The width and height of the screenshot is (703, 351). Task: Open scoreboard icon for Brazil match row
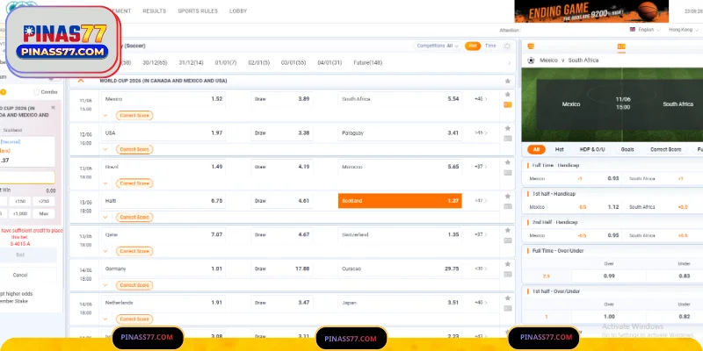pyautogui.click(x=508, y=173)
